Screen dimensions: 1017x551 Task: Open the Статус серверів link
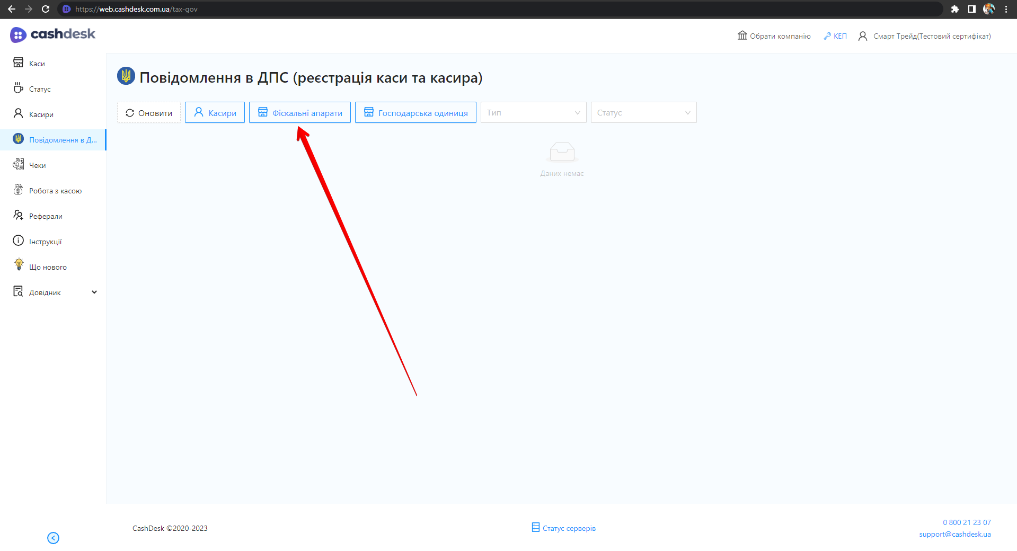tap(569, 528)
